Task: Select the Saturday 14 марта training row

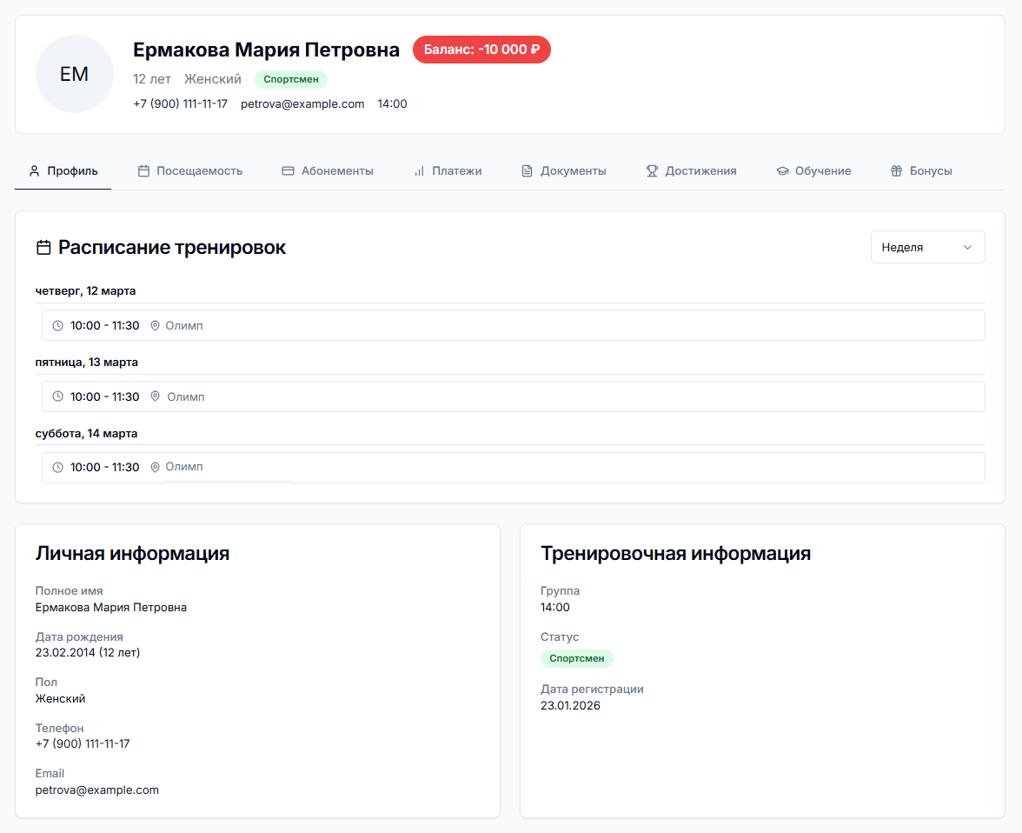Action: pyautogui.click(x=513, y=467)
